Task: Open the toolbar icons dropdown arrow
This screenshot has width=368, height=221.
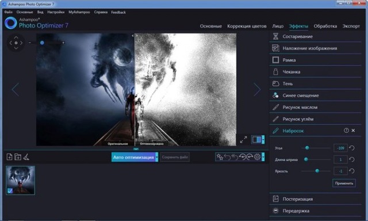Action: 263,157
